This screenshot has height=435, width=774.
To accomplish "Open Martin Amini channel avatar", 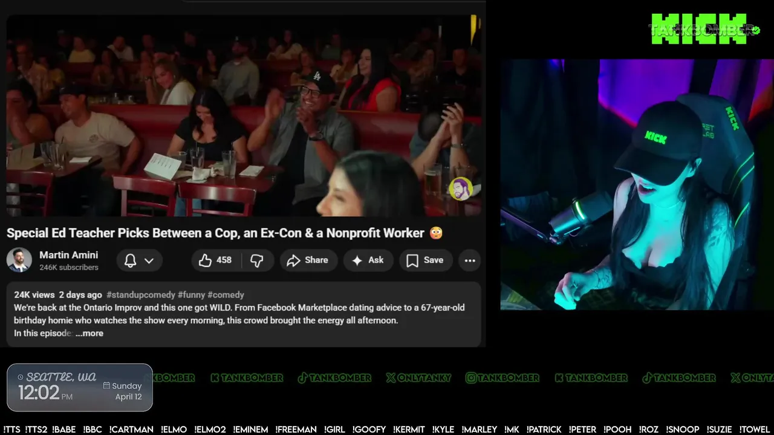I will (19, 260).
